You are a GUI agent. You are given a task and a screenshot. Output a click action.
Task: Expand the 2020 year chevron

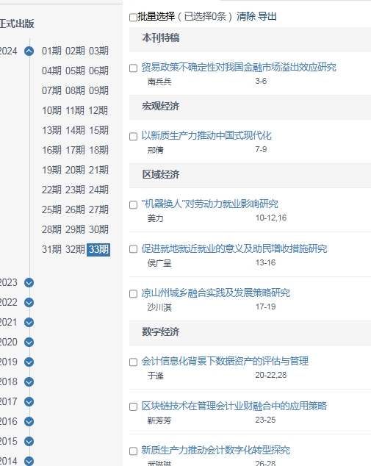click(29, 343)
